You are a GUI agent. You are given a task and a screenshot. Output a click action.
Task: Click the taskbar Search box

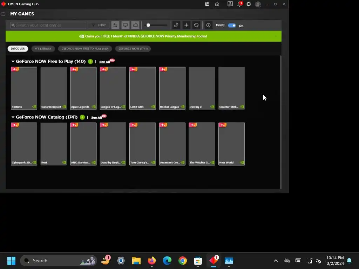[59, 261]
